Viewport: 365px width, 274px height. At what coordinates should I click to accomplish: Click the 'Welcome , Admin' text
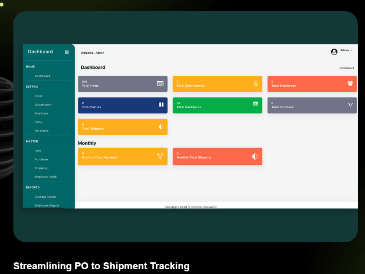[92, 53]
